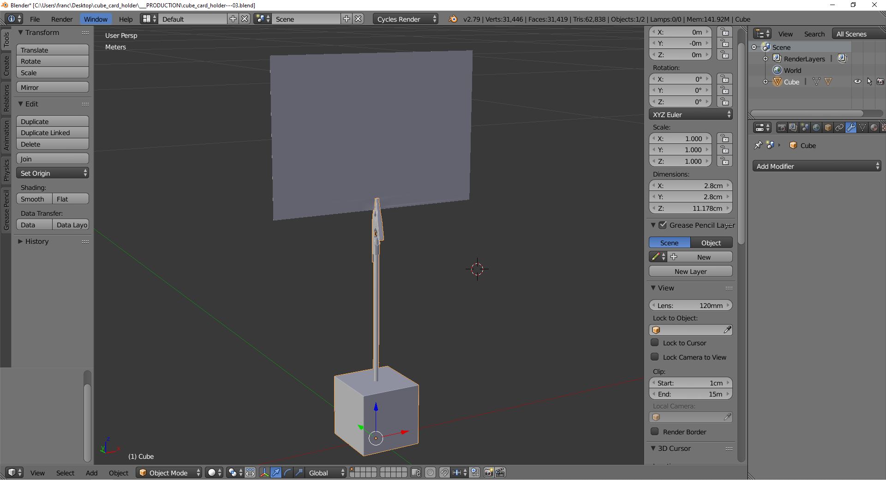
Task: Click the translate manipulator arrow icon
Action: coord(276,473)
